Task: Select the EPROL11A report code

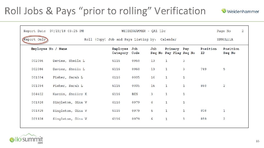Action: tap(225, 39)
